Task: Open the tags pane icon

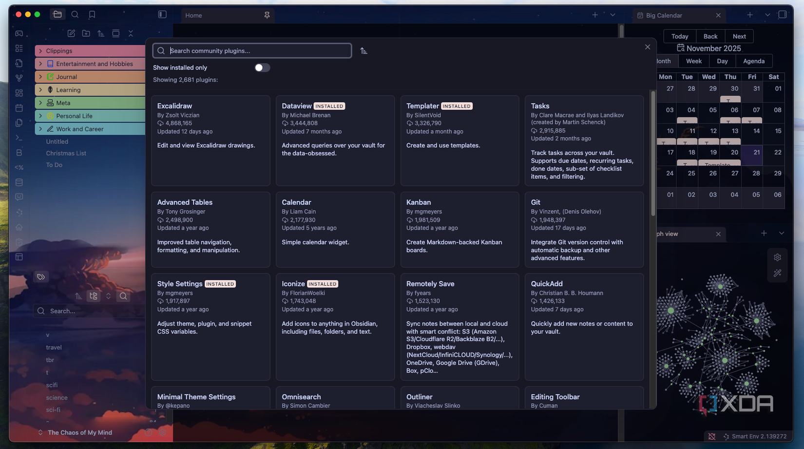Action: click(x=41, y=277)
